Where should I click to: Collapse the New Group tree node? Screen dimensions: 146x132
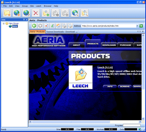tap(4, 24)
